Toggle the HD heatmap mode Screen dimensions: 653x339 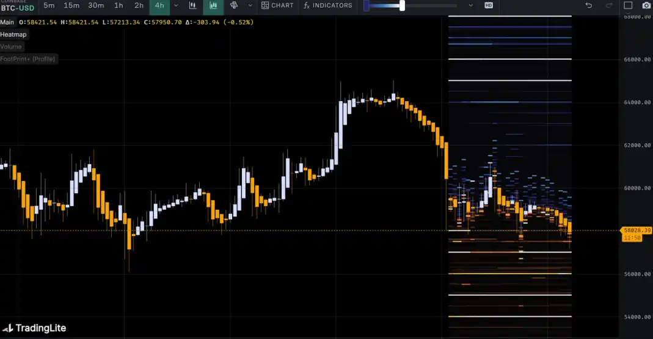(x=489, y=5)
